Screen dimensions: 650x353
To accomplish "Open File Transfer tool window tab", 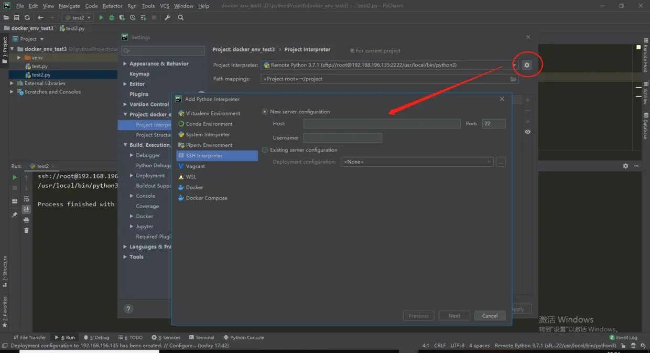I will pos(30,338).
